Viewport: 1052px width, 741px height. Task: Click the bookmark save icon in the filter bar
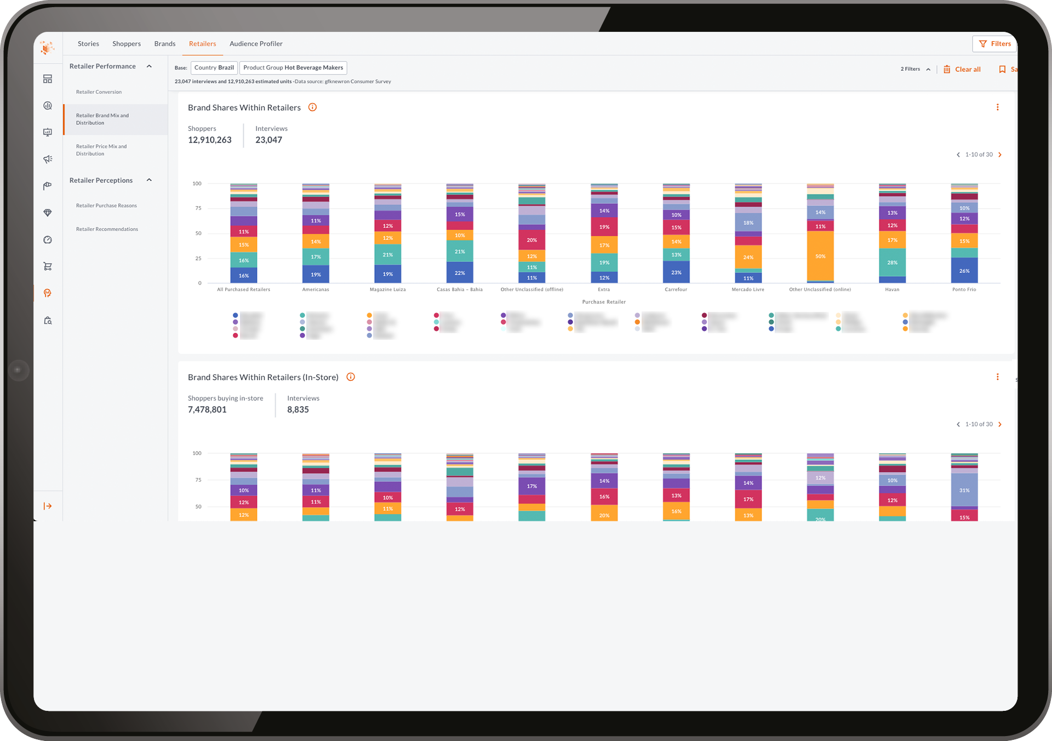coord(1002,69)
